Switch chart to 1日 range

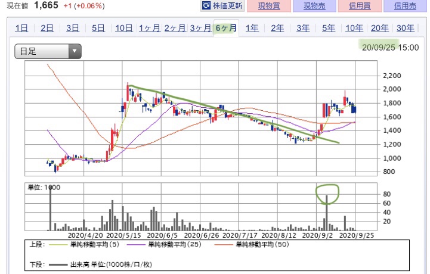coord(21,28)
